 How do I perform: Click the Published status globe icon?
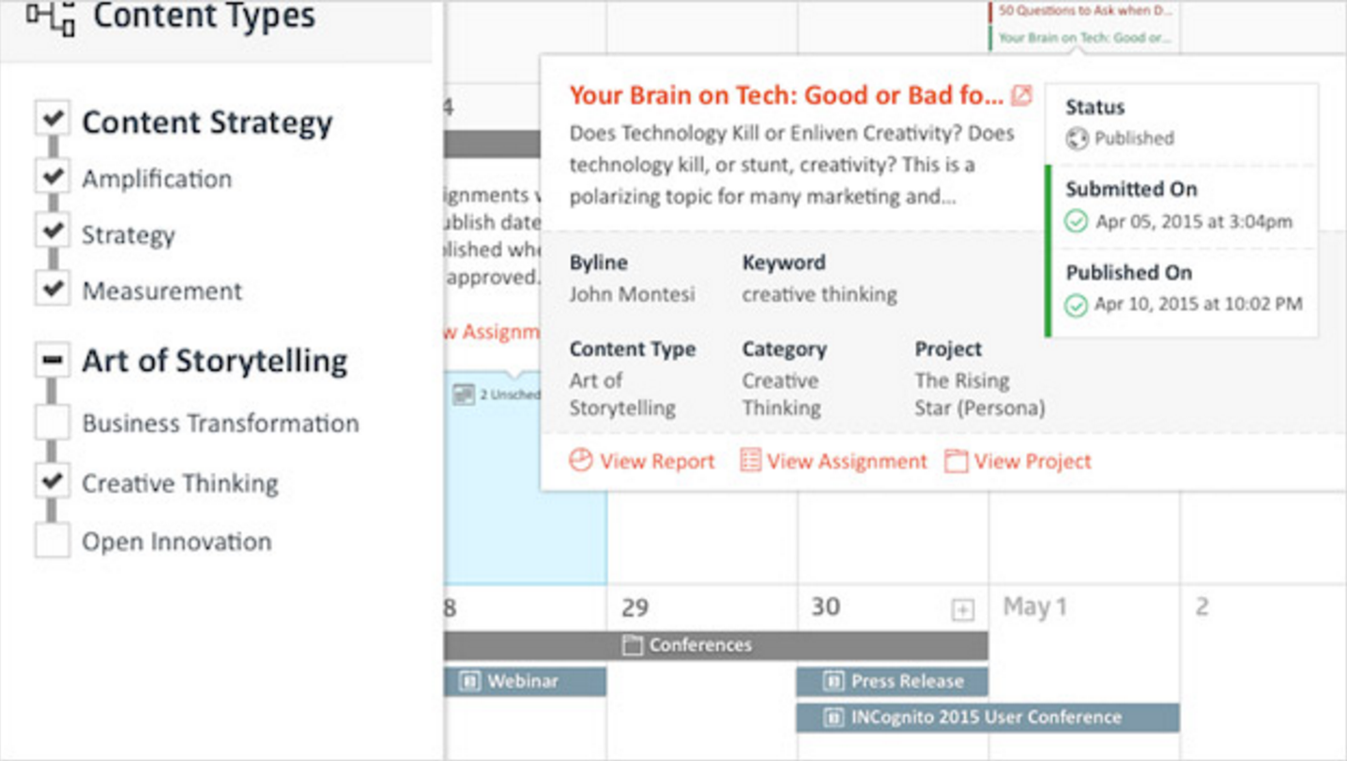coord(1077,139)
